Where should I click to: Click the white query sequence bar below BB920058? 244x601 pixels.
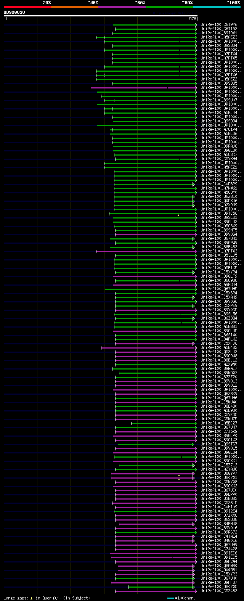click(101, 16)
